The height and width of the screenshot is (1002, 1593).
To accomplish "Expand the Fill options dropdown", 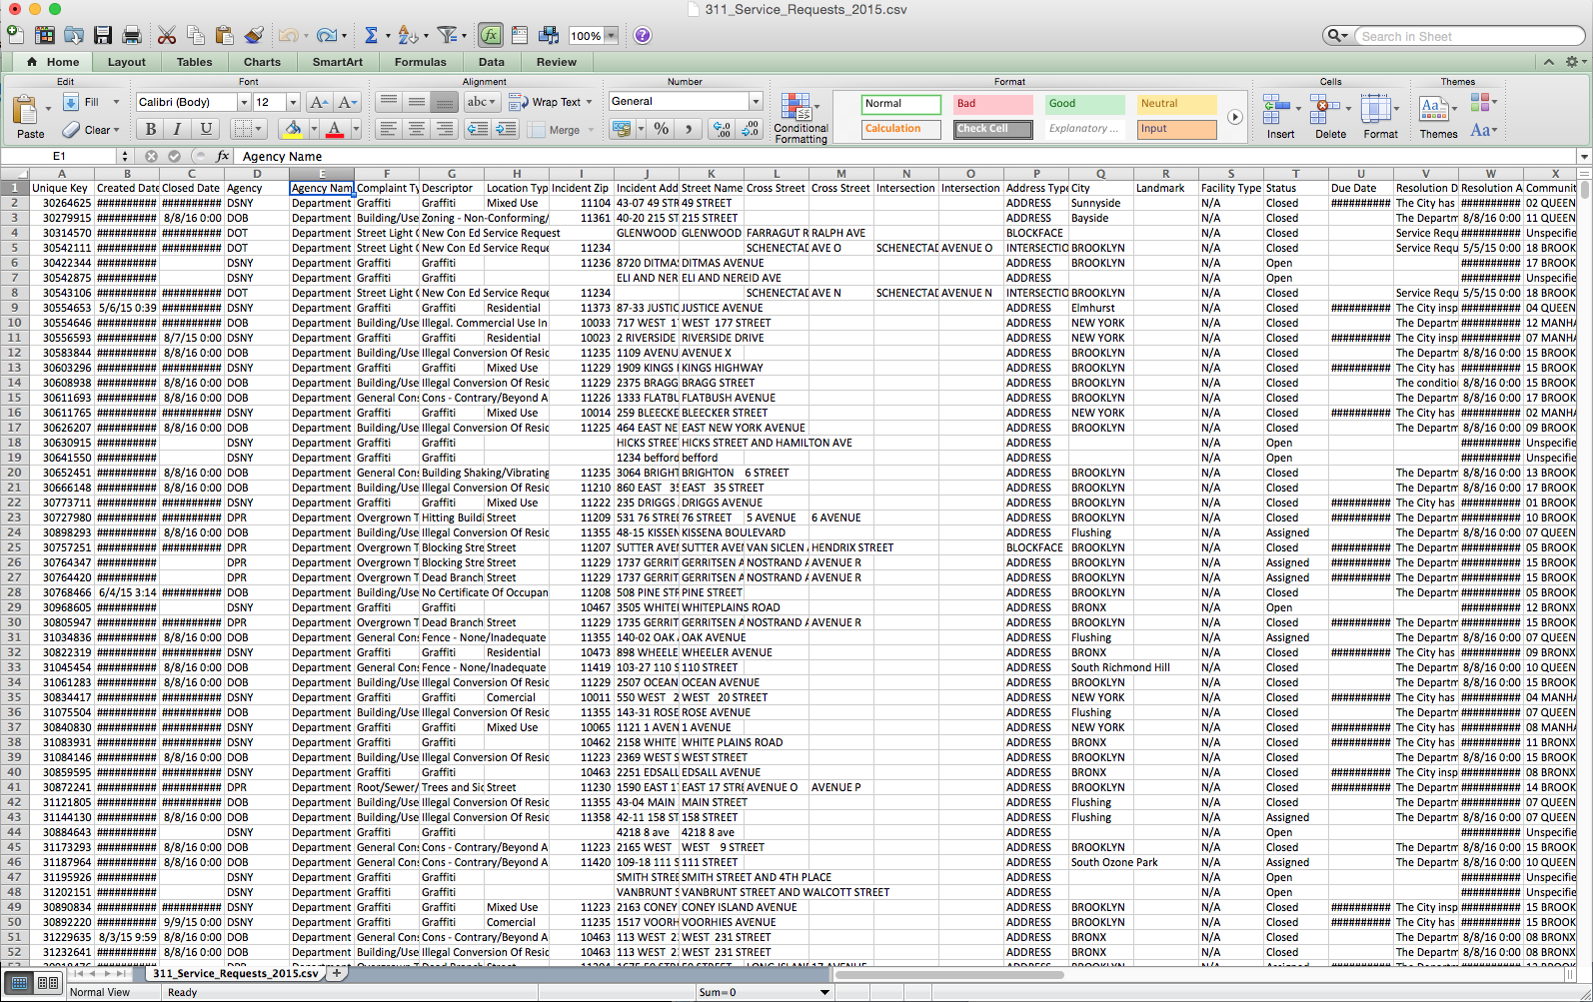I will [116, 102].
